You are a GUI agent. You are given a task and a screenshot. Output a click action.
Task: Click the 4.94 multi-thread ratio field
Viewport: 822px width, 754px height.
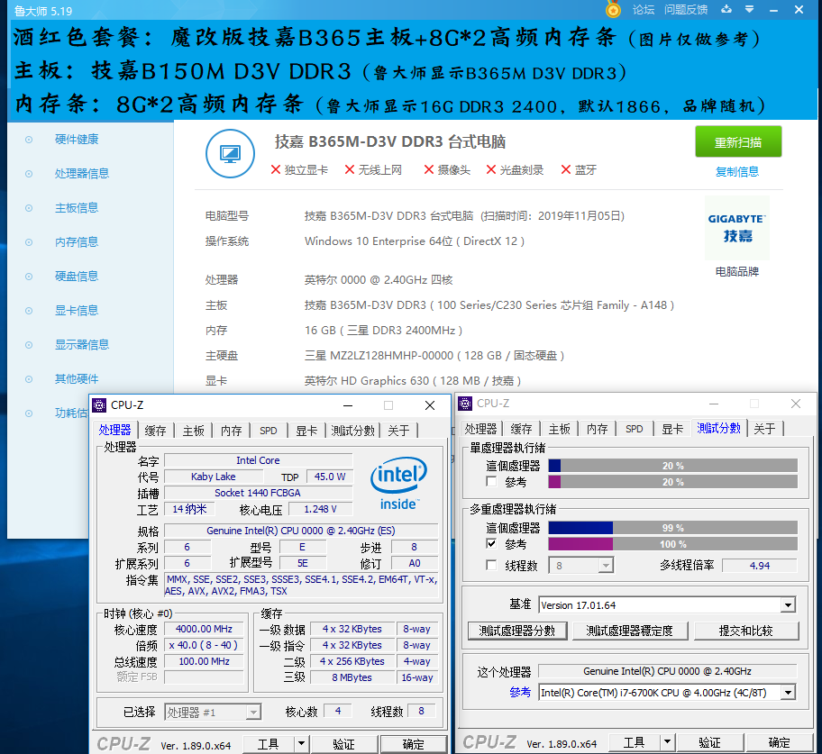pos(760,566)
